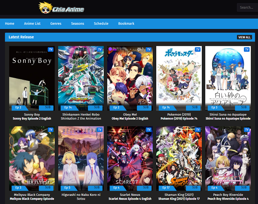The height and width of the screenshot is (204, 258).
Task: Click the TV badge on Shinkalion Z poster
Action: 100,50
